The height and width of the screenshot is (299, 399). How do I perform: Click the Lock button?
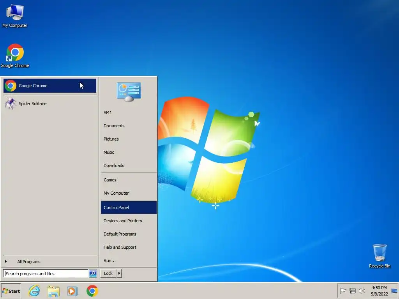click(108, 273)
